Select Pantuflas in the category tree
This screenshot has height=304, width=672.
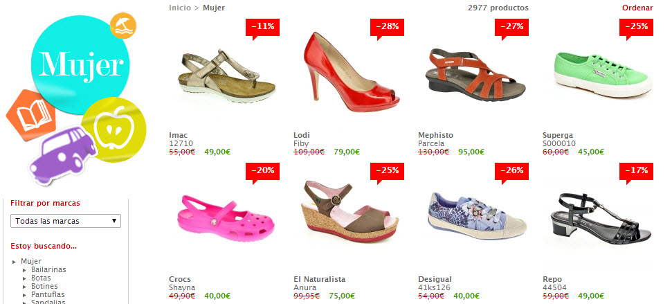click(48, 294)
